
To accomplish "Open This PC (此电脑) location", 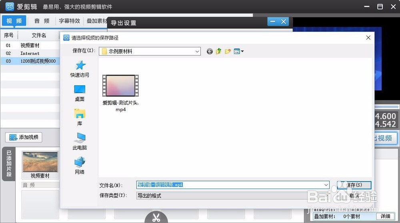I will pos(80,141).
